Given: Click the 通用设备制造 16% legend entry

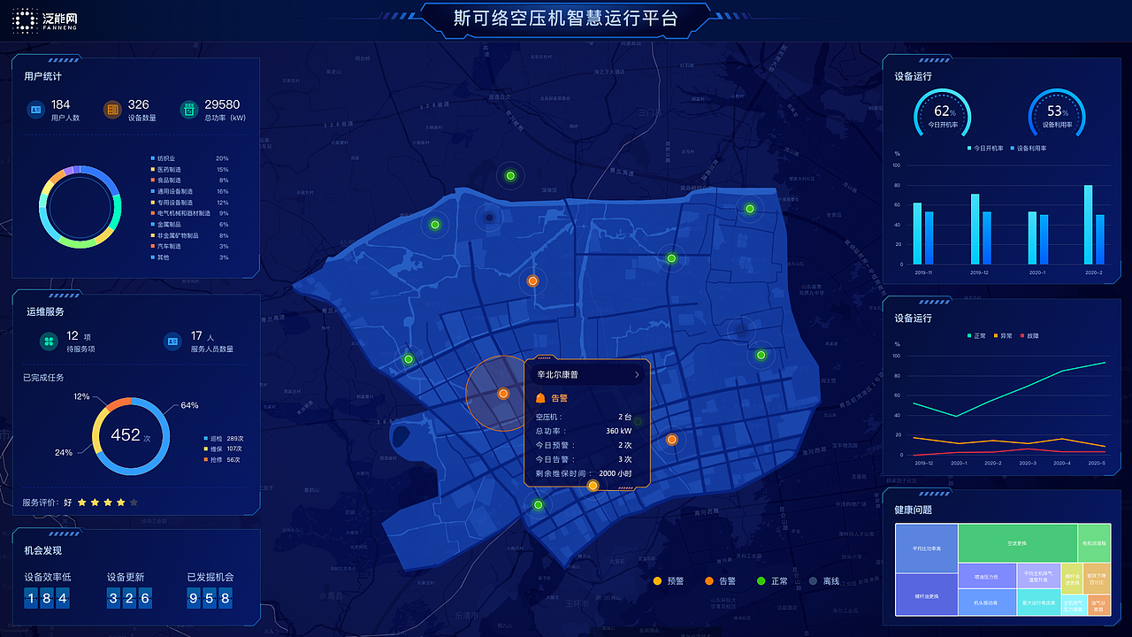Looking at the screenshot, I should 189,191.
